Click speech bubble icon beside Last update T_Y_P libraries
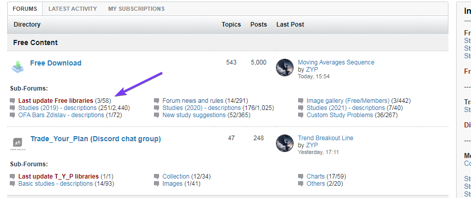Image resolution: width=471 pixels, height=198 pixels. [x=12, y=177]
